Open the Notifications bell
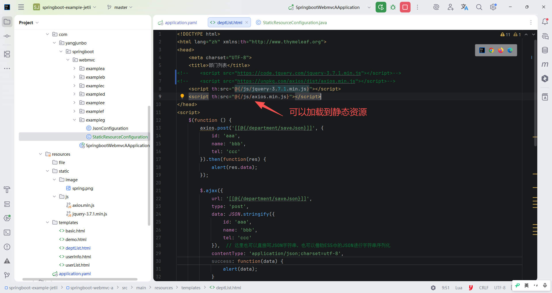This screenshot has height=293, width=552. [x=545, y=22]
